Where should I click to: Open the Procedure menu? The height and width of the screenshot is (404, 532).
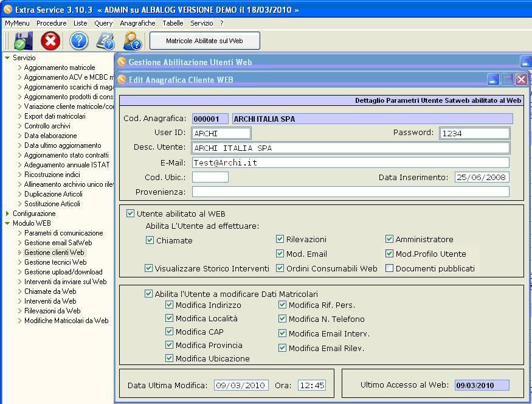(x=52, y=23)
